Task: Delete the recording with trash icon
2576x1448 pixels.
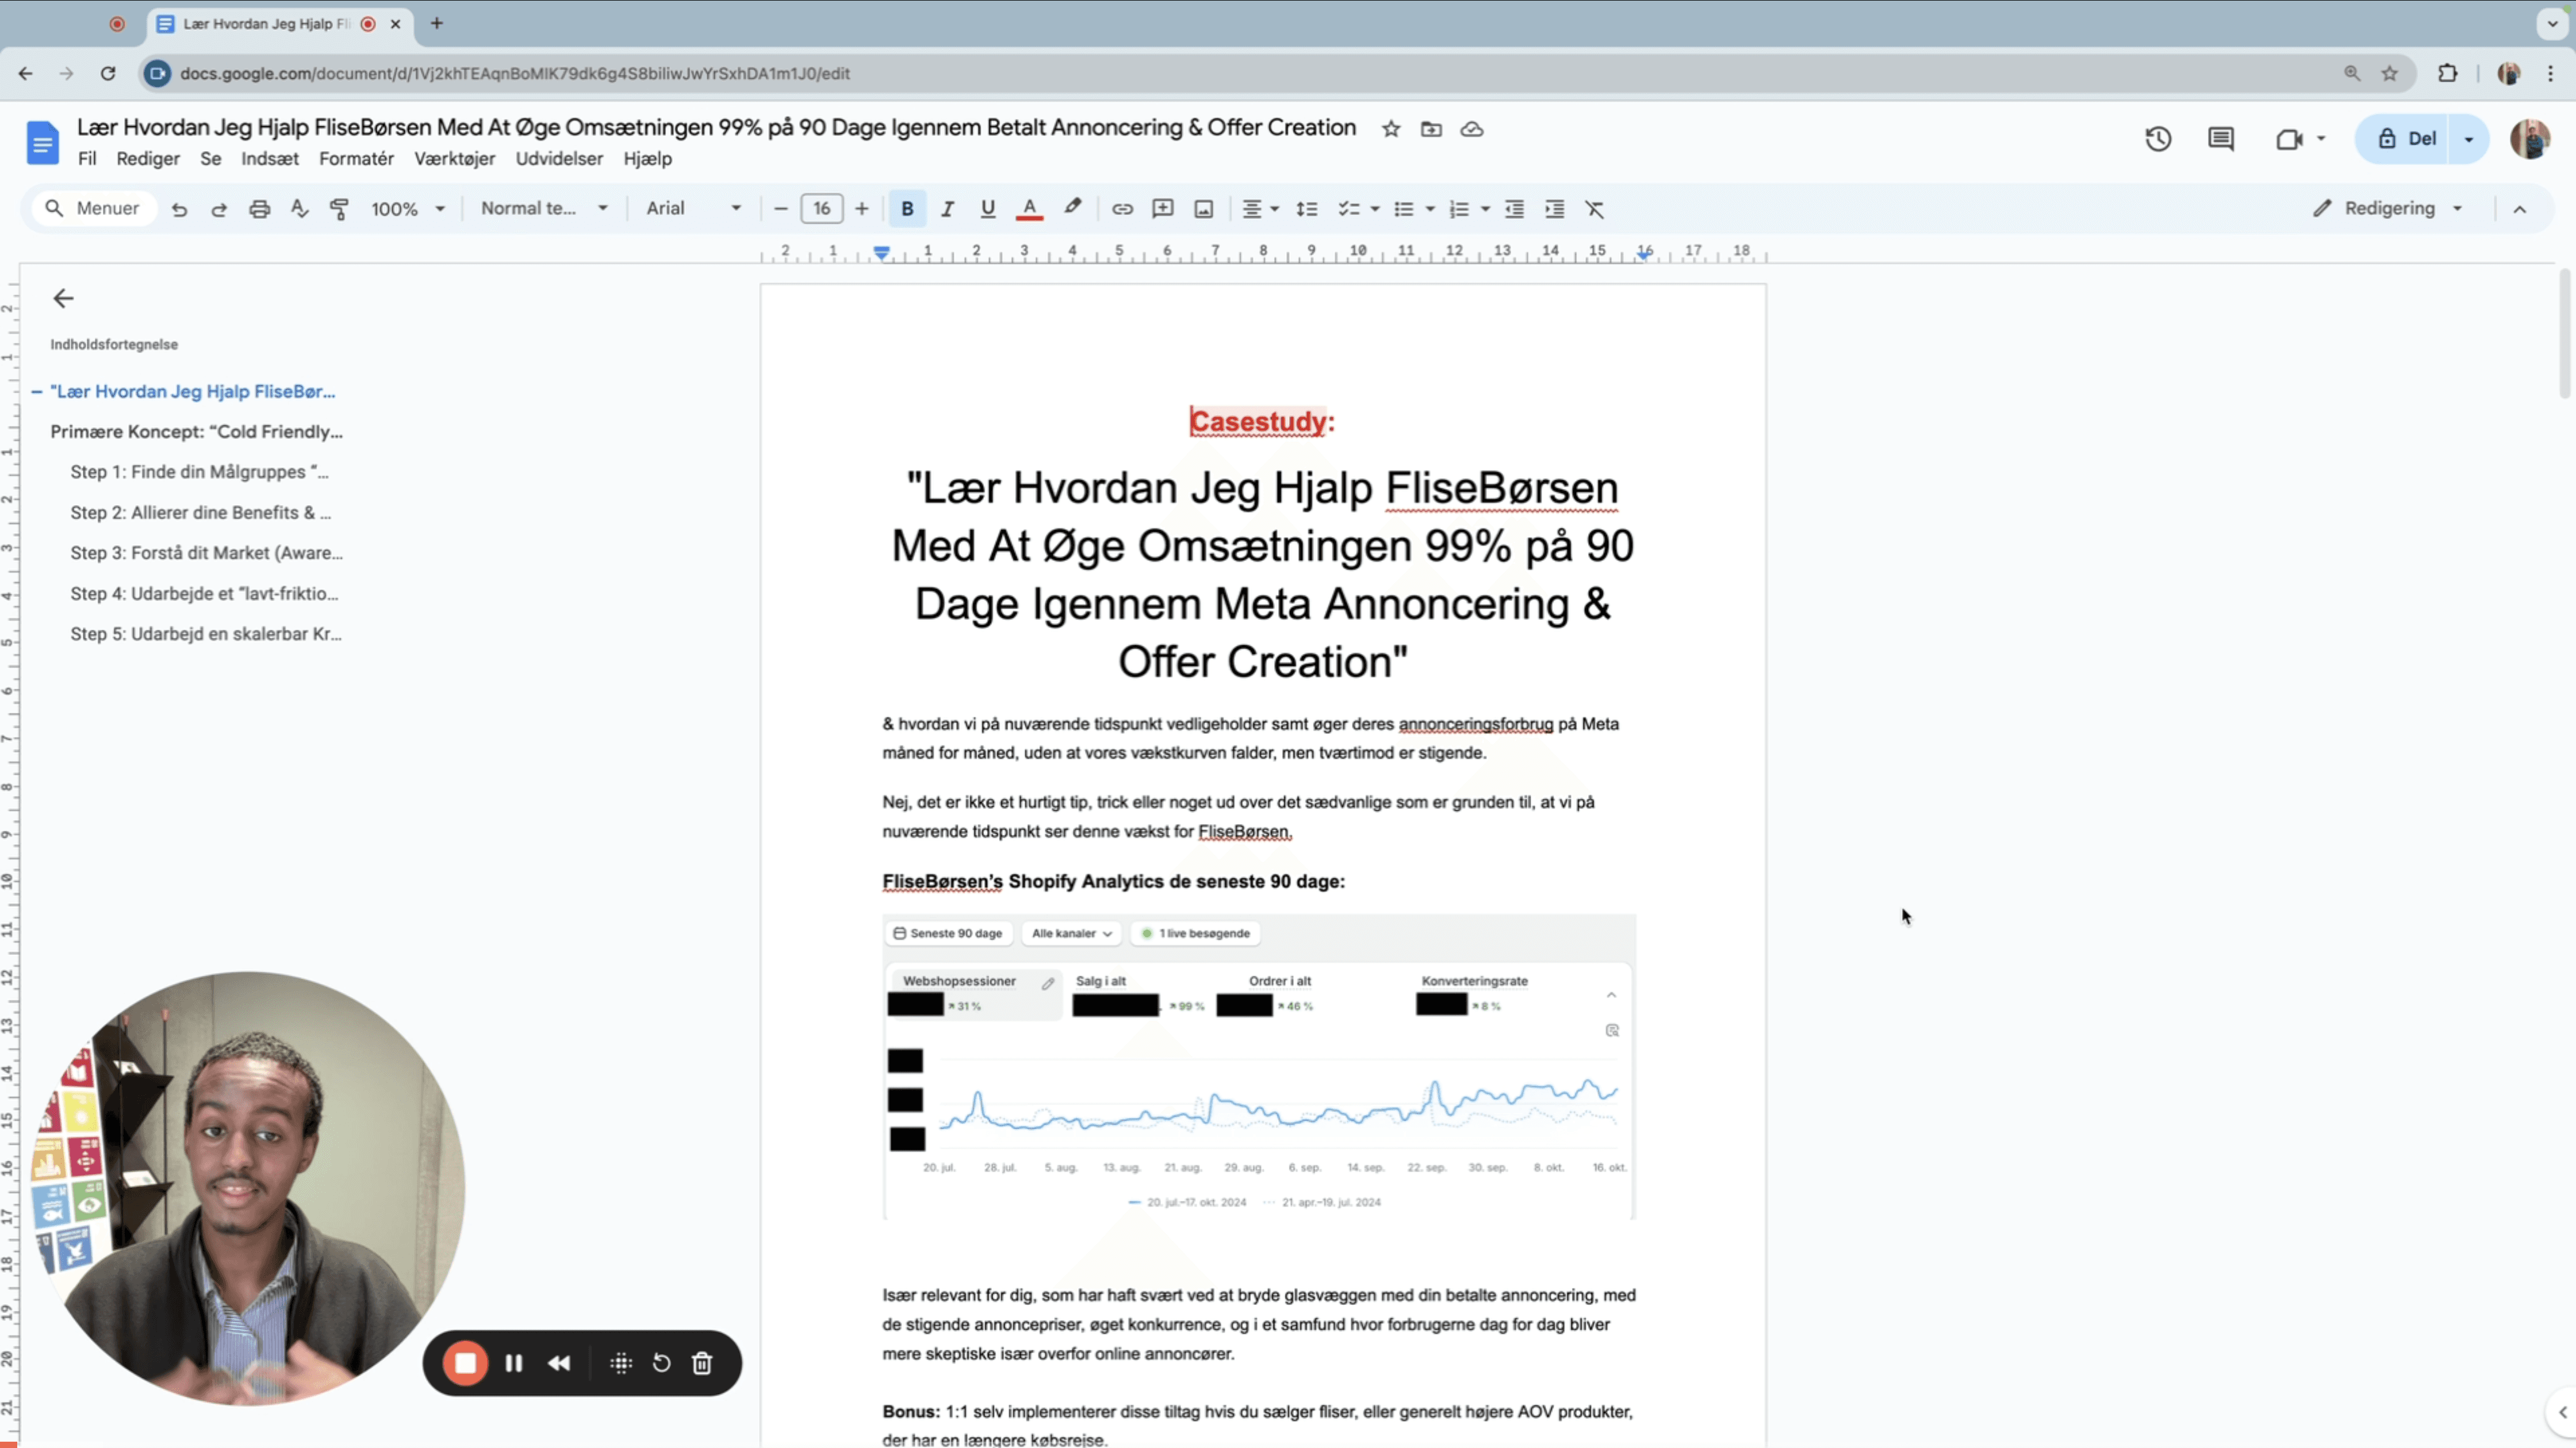Action: (x=702, y=1363)
